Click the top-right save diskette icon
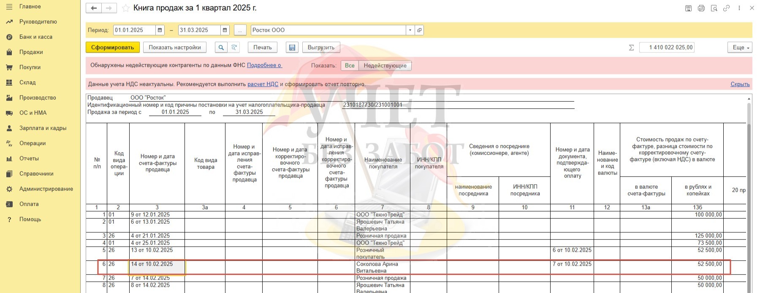Screen dimensions: 760x293 (x=688, y=8)
